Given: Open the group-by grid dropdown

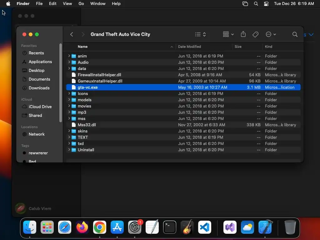Looking at the screenshot, I should (228, 34).
